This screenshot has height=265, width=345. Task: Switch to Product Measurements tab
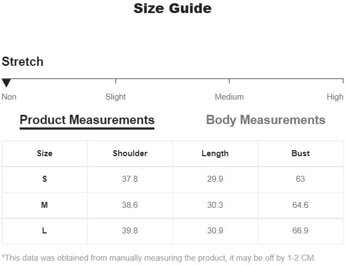87,120
